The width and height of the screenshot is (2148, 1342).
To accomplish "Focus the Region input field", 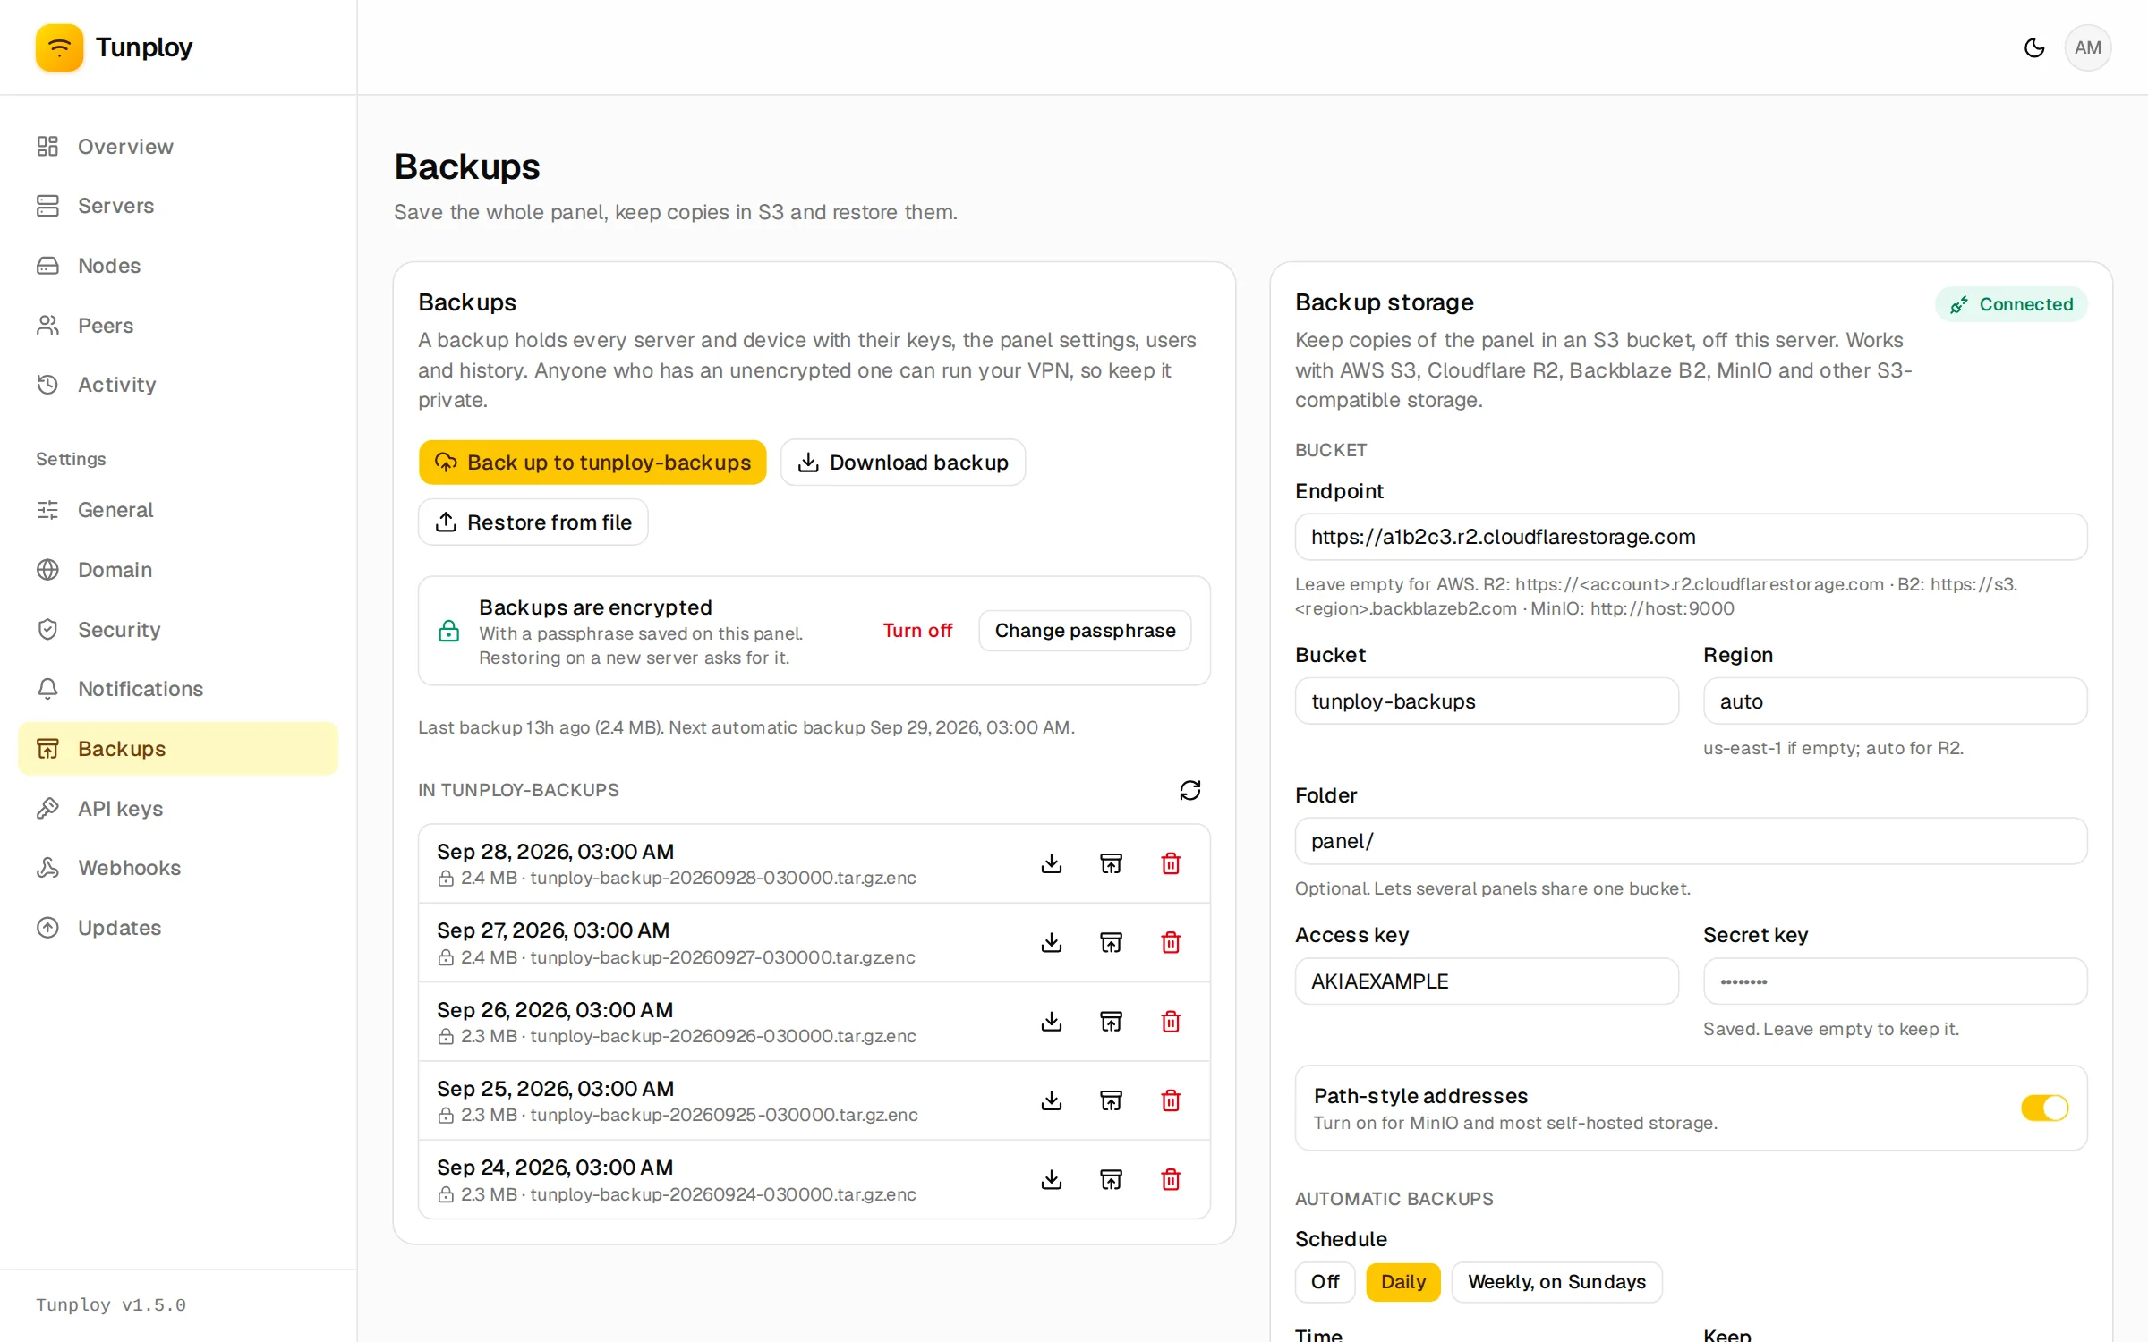I will [x=1895, y=701].
